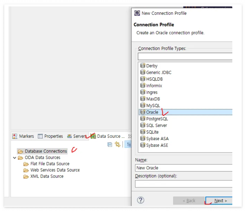Click the Sybase ASA database icon

(x=143, y=138)
